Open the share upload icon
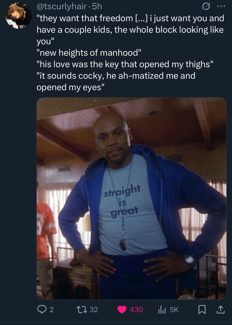Screen dimensions: 232x325 click(221, 310)
